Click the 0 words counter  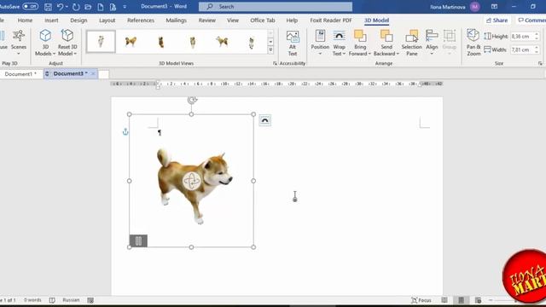[x=32, y=300]
